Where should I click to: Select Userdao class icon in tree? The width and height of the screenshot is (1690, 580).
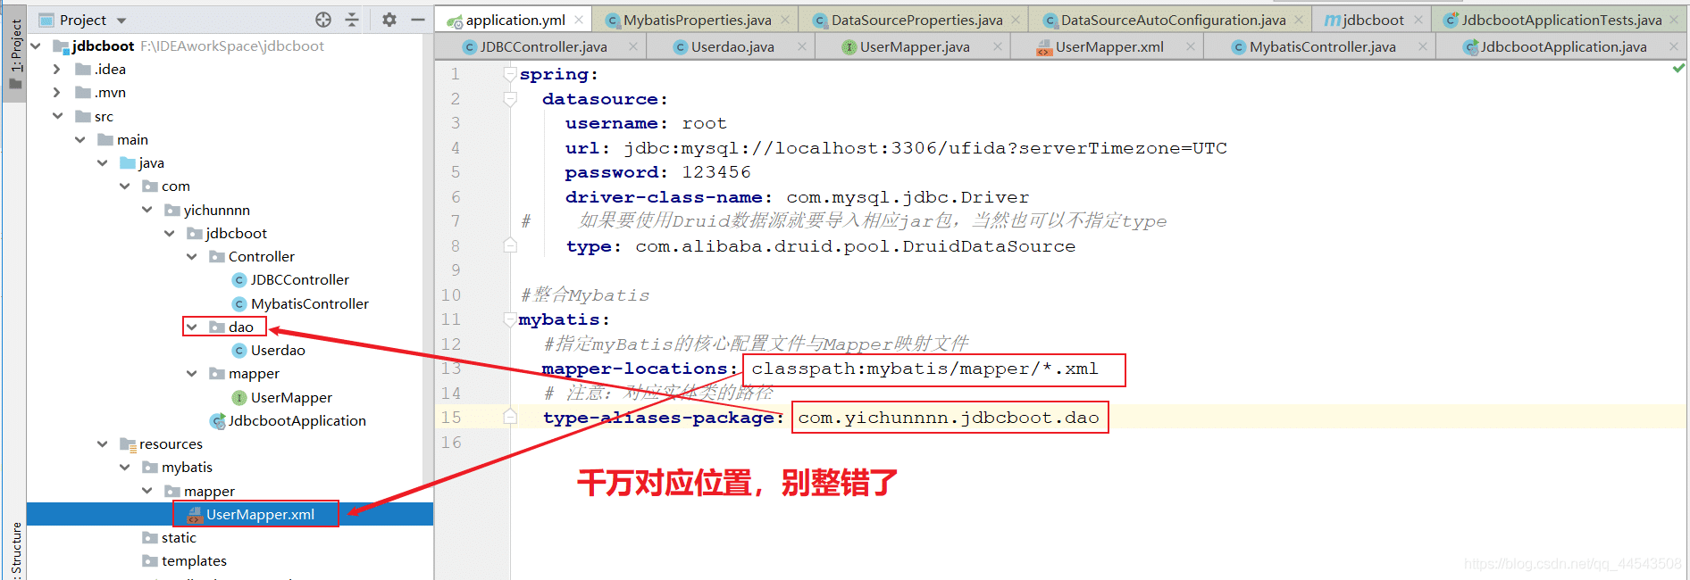pos(238,351)
